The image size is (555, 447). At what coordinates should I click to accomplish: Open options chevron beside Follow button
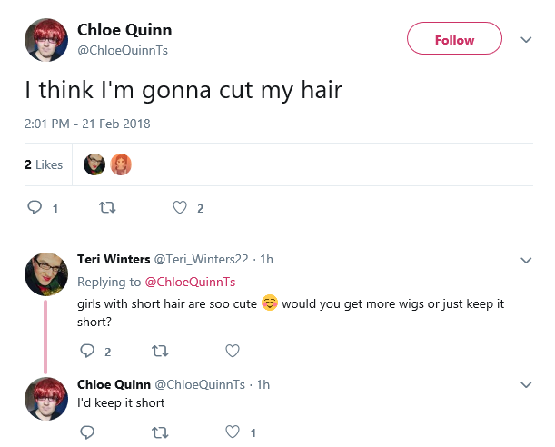point(526,40)
